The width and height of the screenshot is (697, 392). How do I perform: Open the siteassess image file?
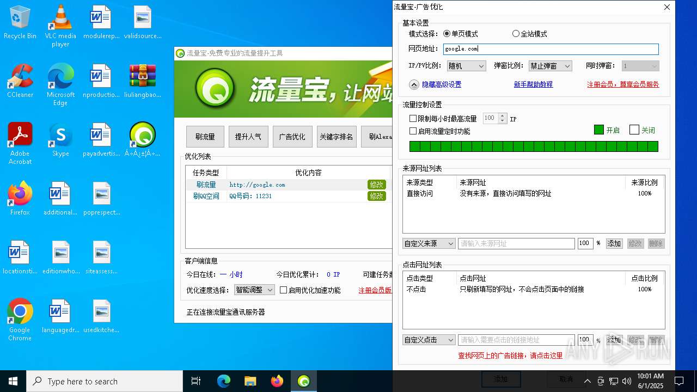click(101, 257)
